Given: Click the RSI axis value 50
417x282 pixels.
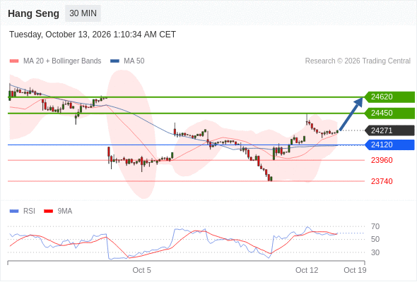Looking at the screenshot, I should point(375,239).
